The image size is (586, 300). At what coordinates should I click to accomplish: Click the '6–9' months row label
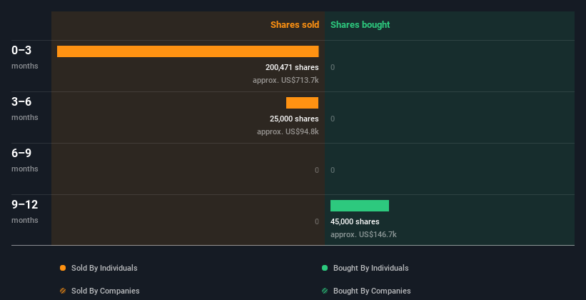click(21, 153)
